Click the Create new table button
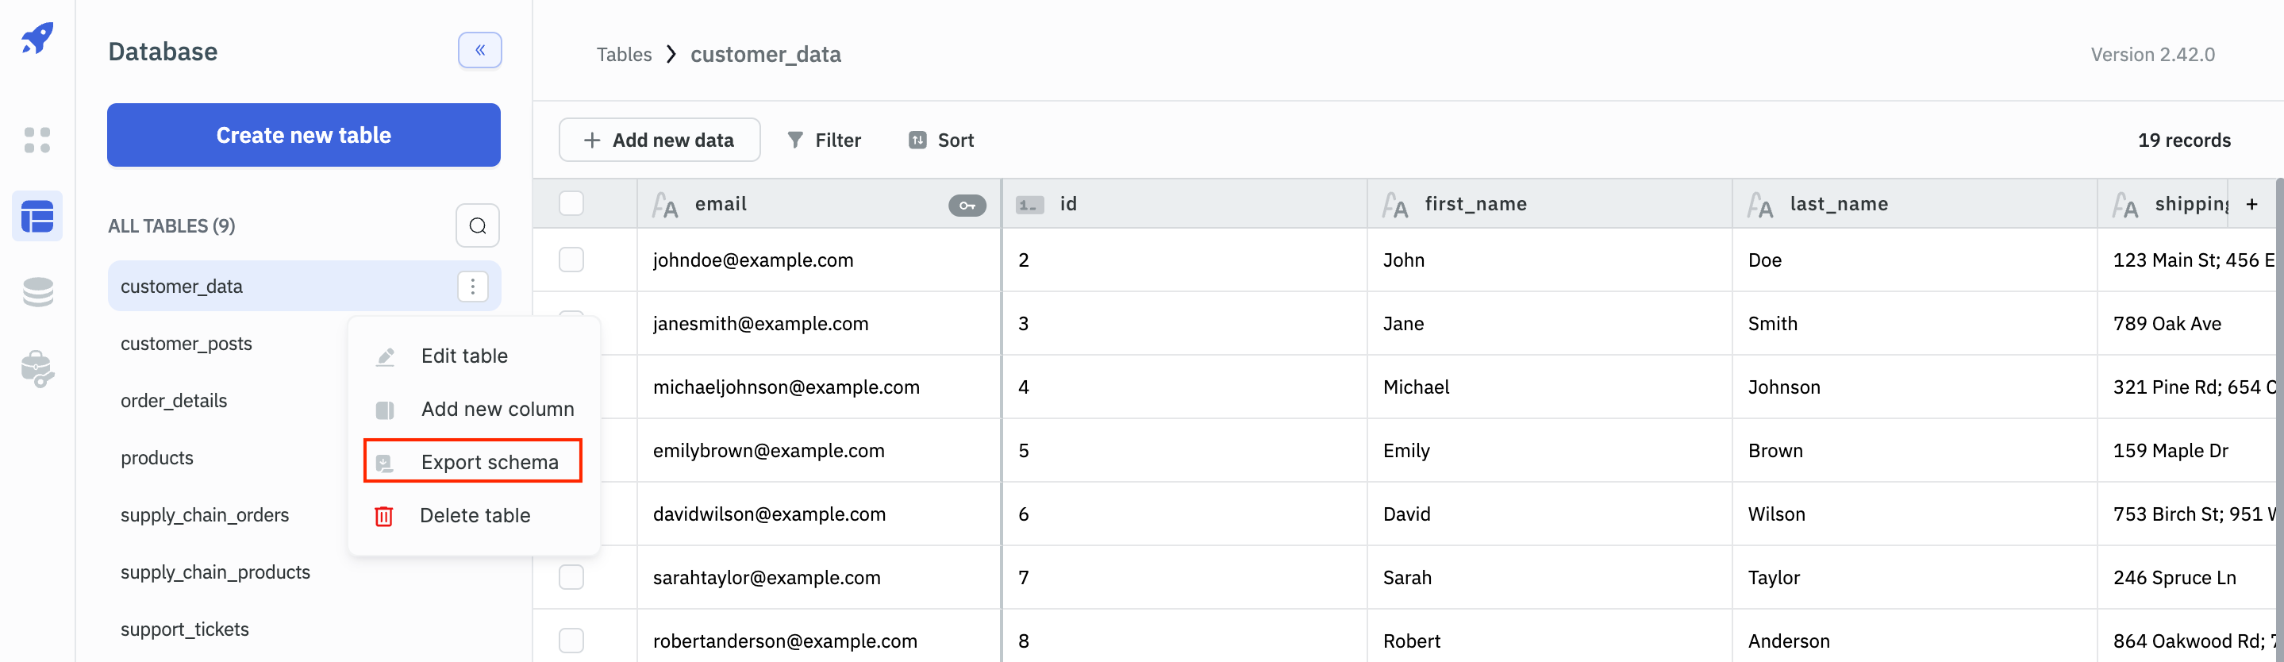The width and height of the screenshot is (2284, 662). (303, 135)
